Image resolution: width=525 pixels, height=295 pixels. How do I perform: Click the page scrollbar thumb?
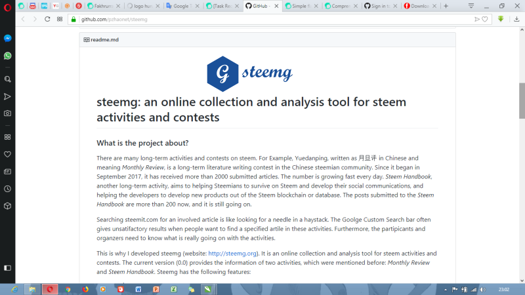coord(522,100)
